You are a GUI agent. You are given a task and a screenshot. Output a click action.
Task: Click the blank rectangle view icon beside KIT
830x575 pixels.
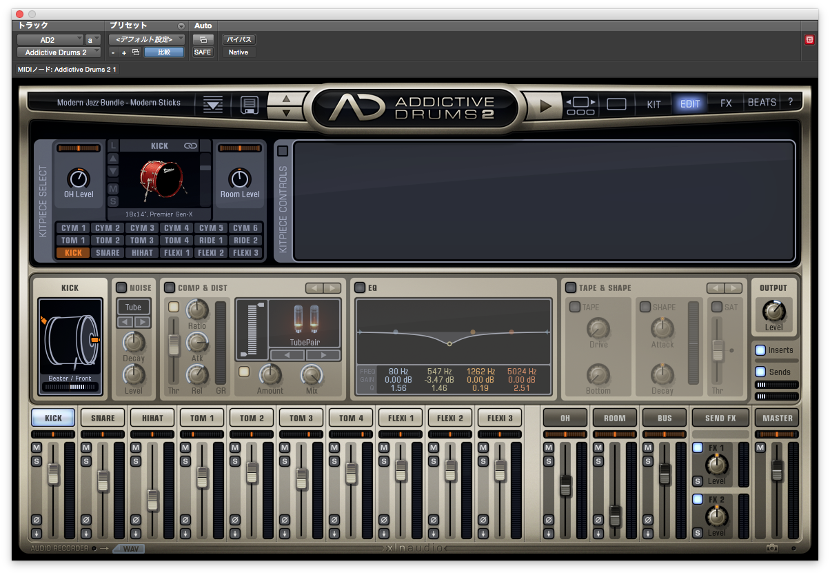pyautogui.click(x=616, y=104)
